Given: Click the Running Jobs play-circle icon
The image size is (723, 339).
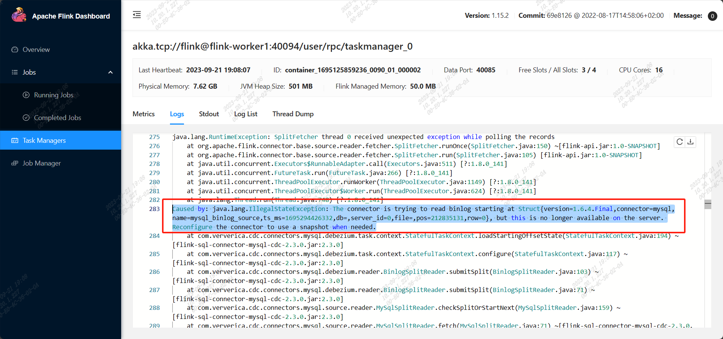Looking at the screenshot, I should click(26, 95).
